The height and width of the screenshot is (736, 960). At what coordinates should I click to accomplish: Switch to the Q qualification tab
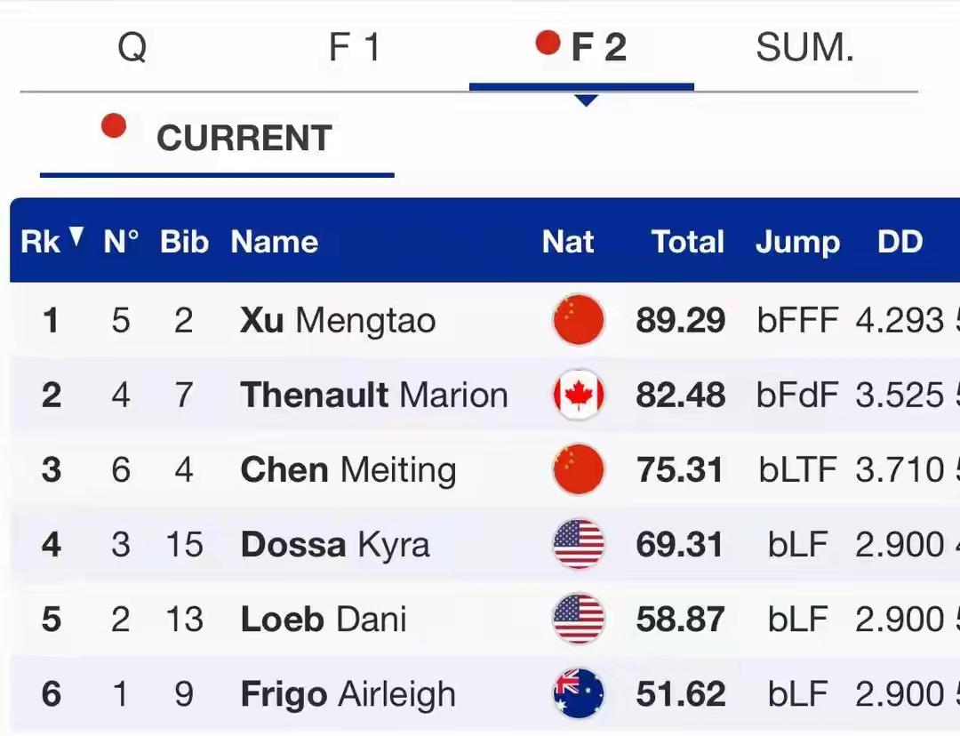[132, 48]
